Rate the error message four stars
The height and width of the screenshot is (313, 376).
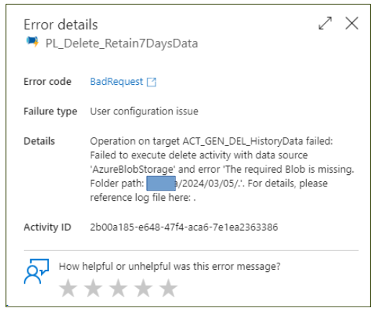coord(143,288)
